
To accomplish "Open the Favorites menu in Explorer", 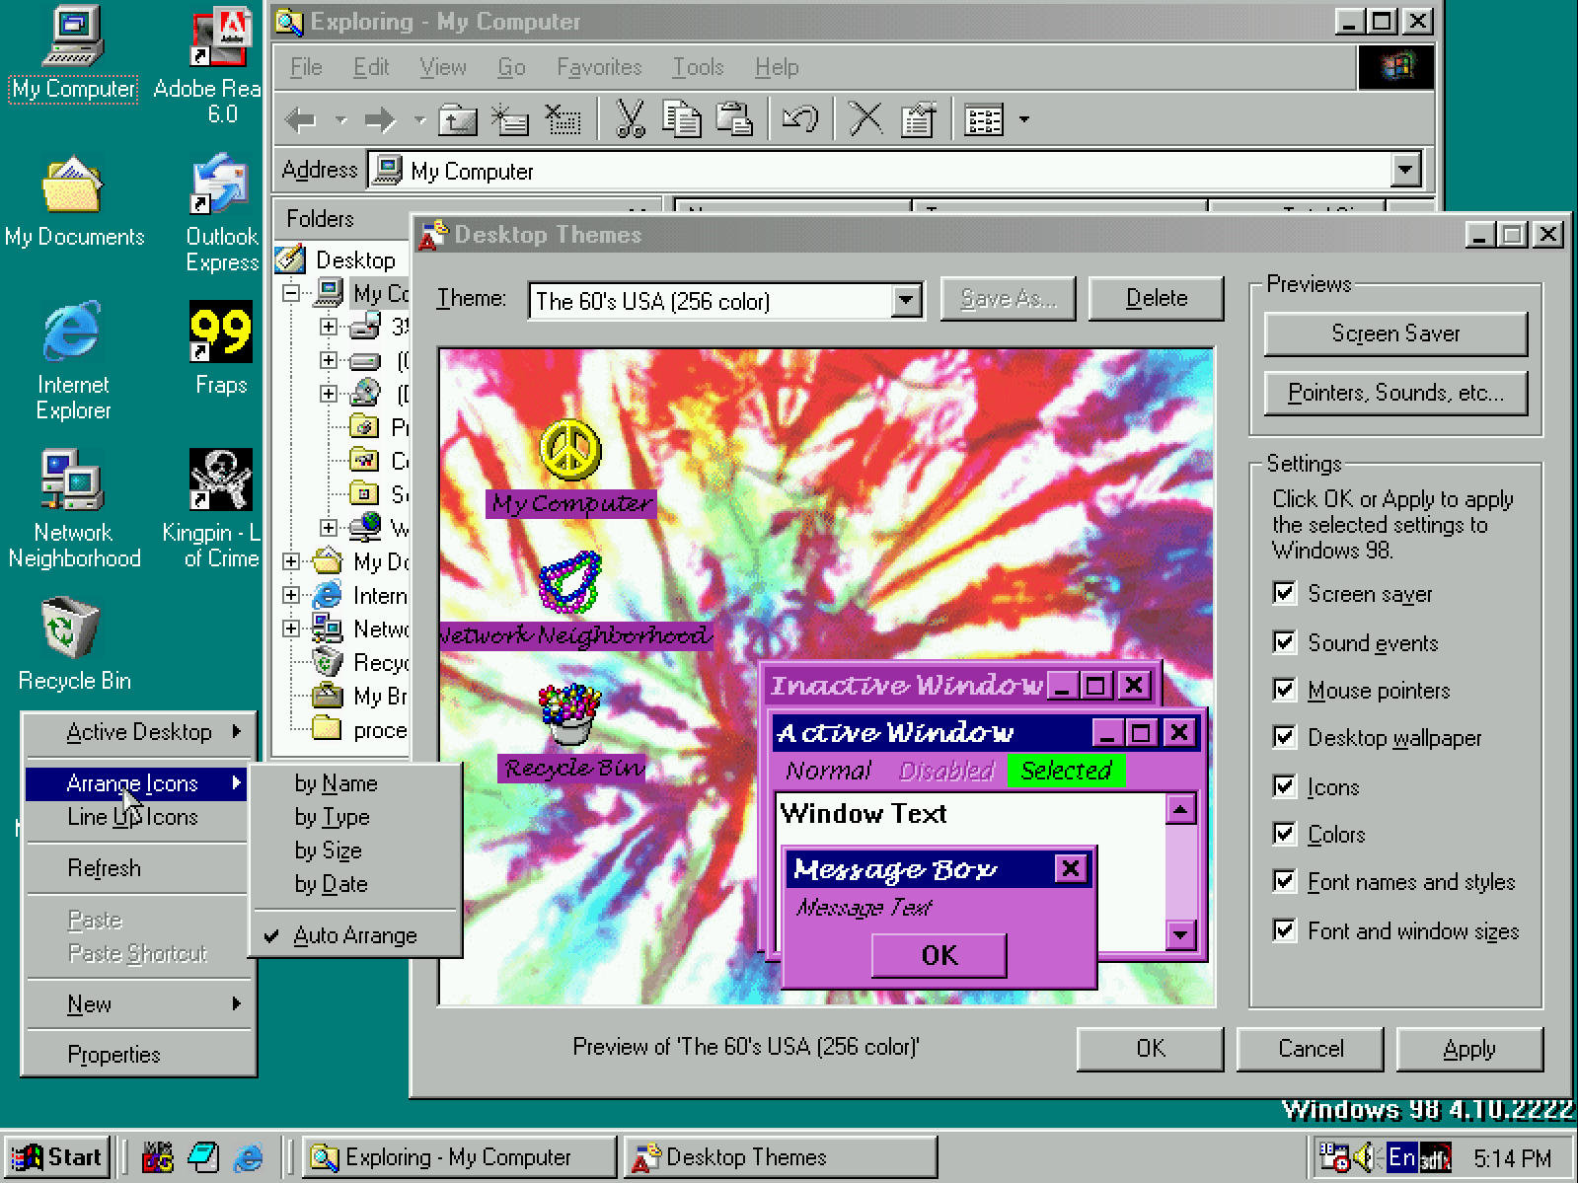I will pos(599,67).
